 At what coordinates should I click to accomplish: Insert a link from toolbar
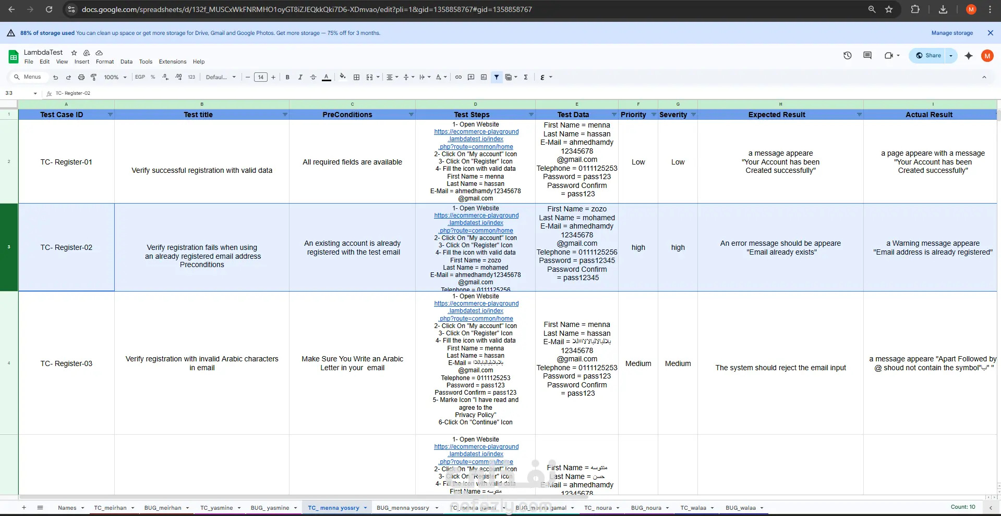pyautogui.click(x=459, y=77)
